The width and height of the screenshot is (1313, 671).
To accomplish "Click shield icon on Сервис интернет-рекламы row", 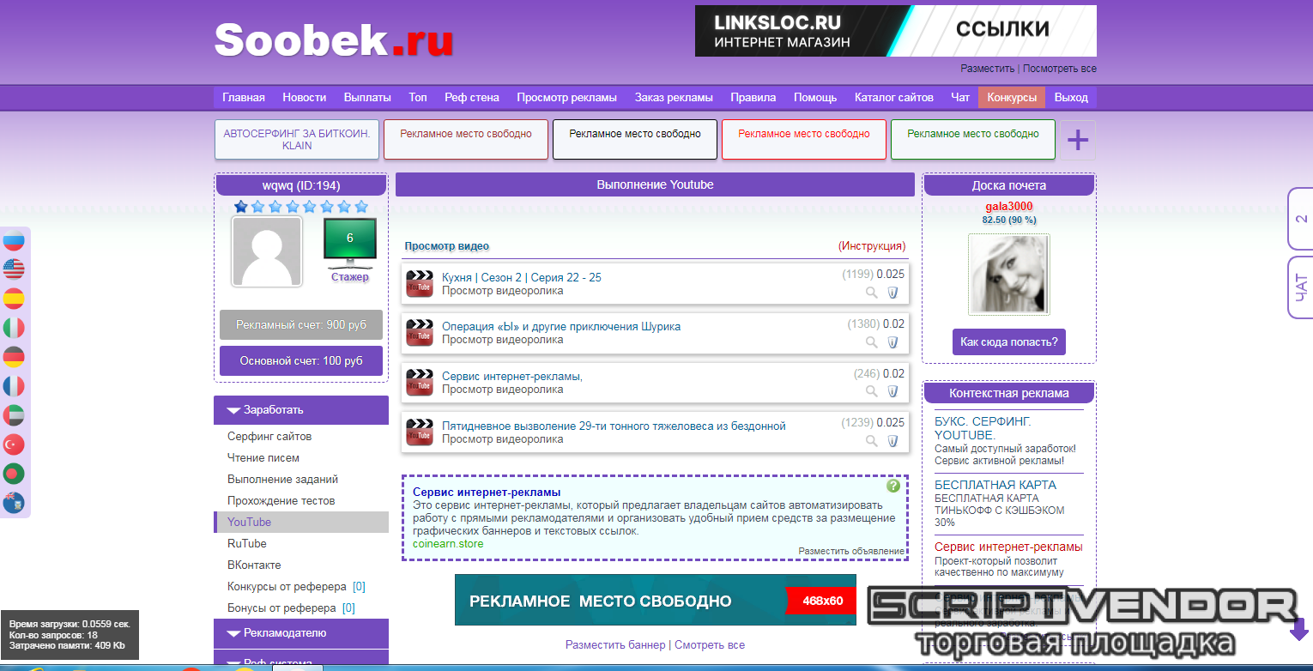I will tap(892, 391).
